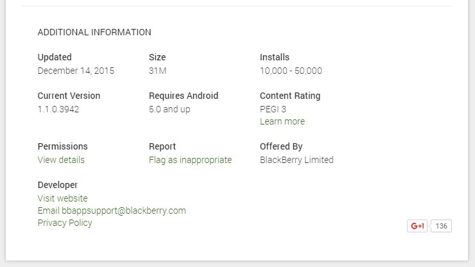Open the developer Privacy Policy
Image resolution: width=475 pixels, height=267 pixels.
point(65,223)
